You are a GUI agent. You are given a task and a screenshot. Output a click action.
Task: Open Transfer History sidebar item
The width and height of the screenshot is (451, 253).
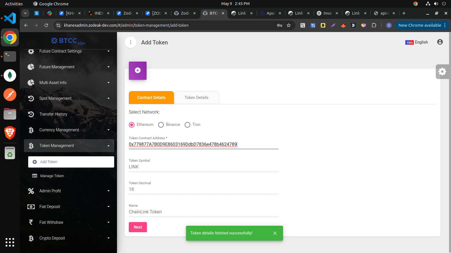tap(69, 114)
